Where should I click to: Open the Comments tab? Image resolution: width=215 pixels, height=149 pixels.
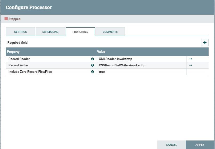point(110,32)
